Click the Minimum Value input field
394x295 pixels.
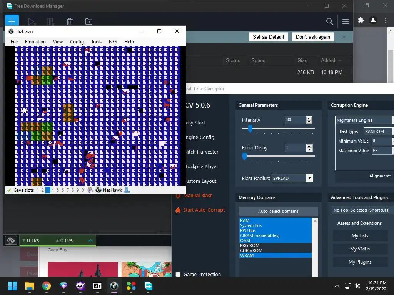[382, 141]
